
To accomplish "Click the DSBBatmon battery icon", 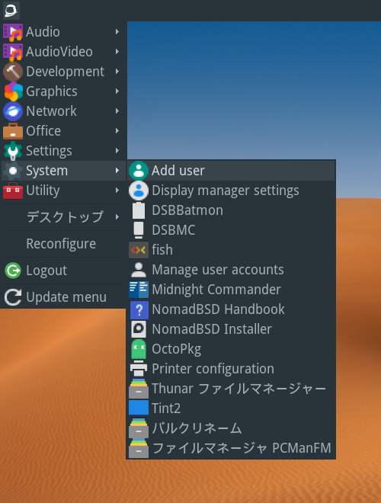I will pos(139,210).
